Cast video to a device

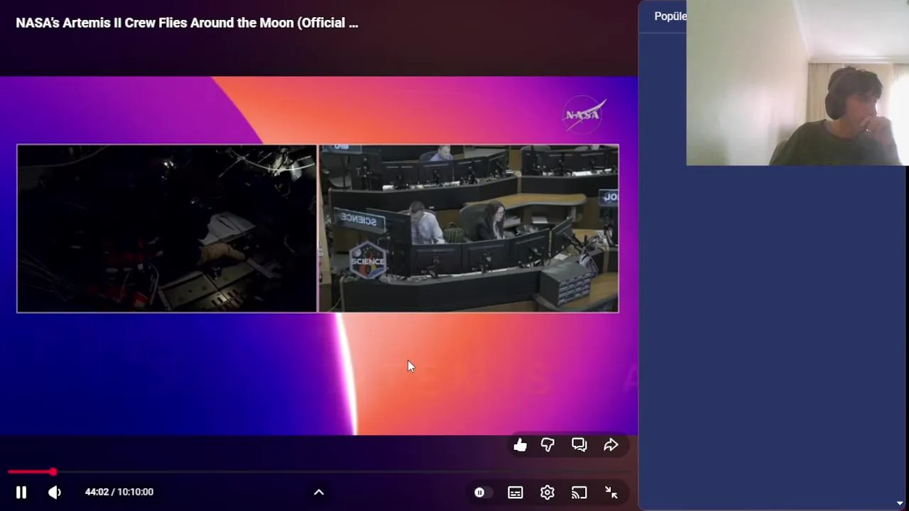click(x=579, y=493)
